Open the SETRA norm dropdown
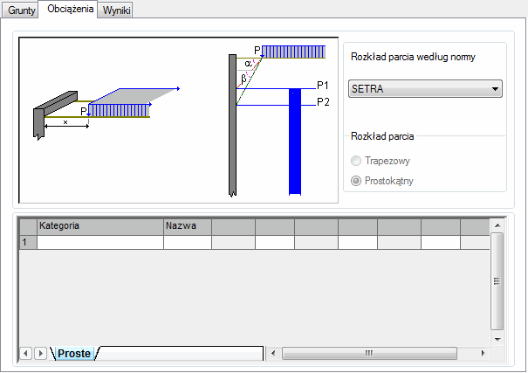The height and width of the screenshot is (373, 528). click(425, 88)
